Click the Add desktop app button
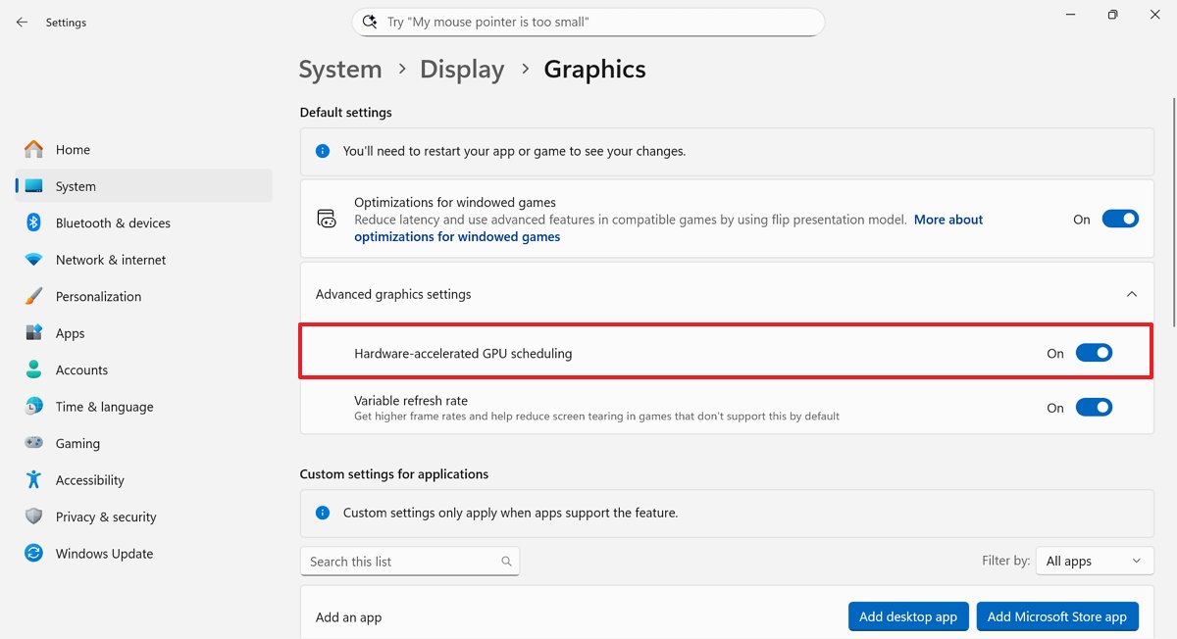 click(x=908, y=616)
